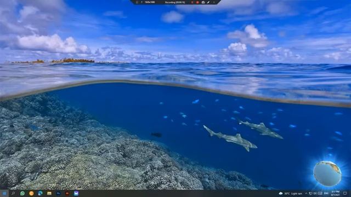351x197 pixels.
Task: Launch Illustrator from the taskbar
Action: point(67,193)
